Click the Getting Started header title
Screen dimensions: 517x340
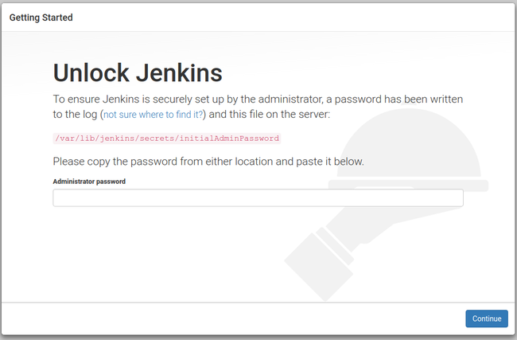pos(41,18)
